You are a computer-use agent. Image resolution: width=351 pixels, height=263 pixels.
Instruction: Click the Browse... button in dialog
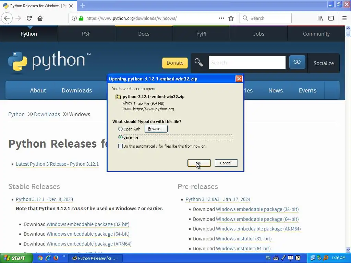[156, 129]
